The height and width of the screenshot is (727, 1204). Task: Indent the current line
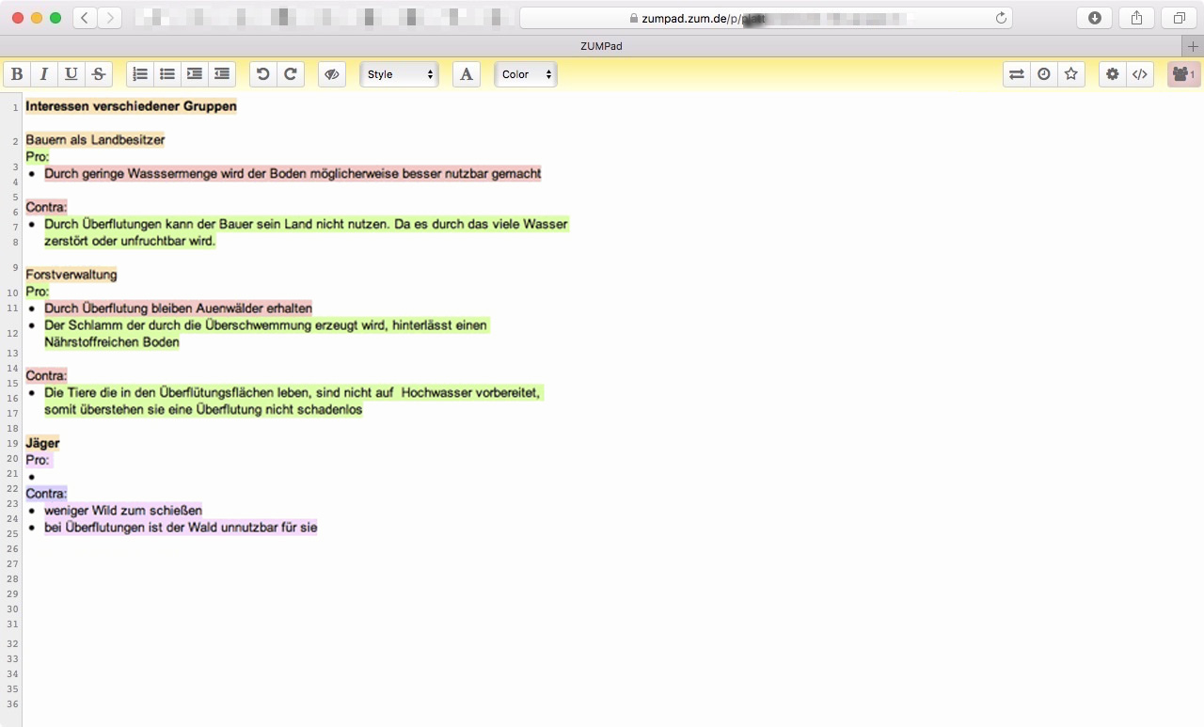pos(195,74)
